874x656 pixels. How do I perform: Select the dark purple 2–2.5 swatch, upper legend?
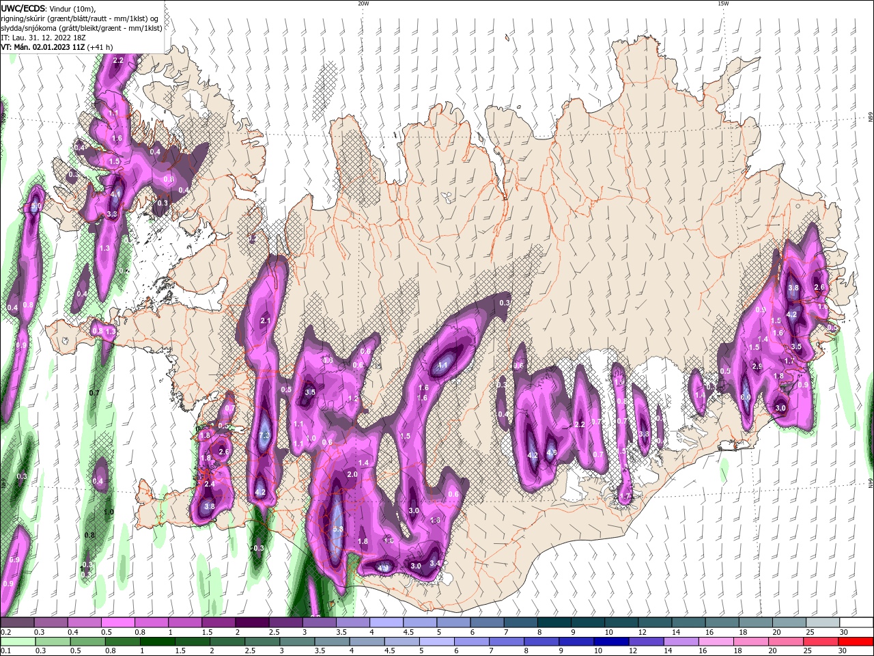click(252, 623)
